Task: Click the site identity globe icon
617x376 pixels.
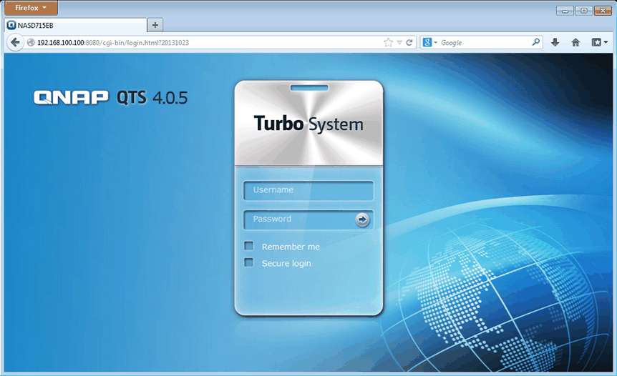Action: point(31,43)
